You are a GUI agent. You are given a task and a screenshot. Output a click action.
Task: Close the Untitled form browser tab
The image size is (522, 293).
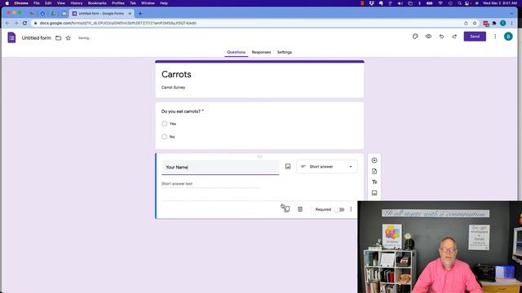pyautogui.click(x=130, y=13)
